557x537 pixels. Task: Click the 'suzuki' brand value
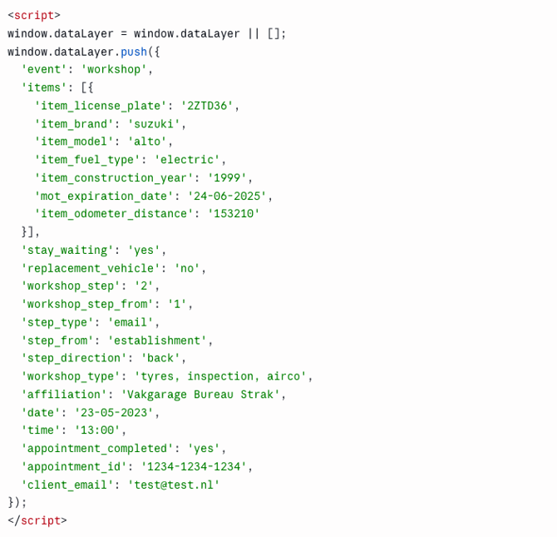154,124
